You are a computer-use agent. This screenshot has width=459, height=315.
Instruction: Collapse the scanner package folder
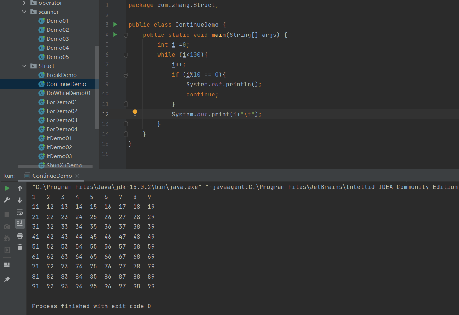(24, 12)
